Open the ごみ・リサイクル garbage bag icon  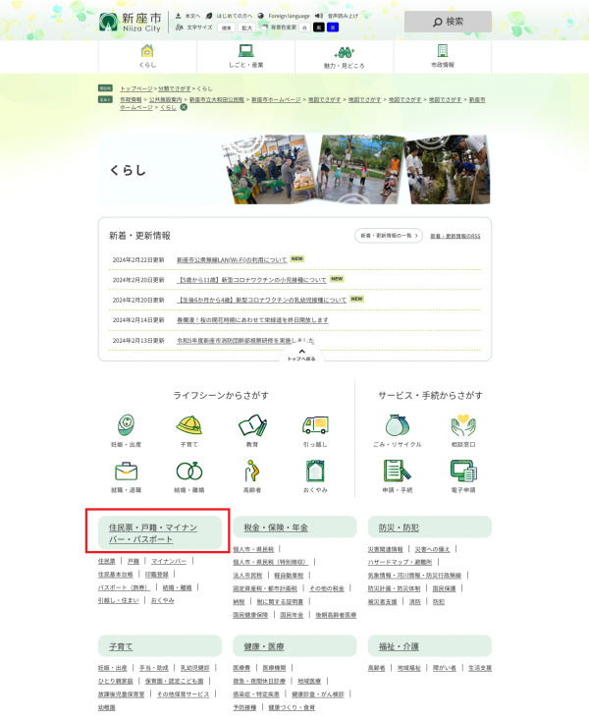click(397, 425)
